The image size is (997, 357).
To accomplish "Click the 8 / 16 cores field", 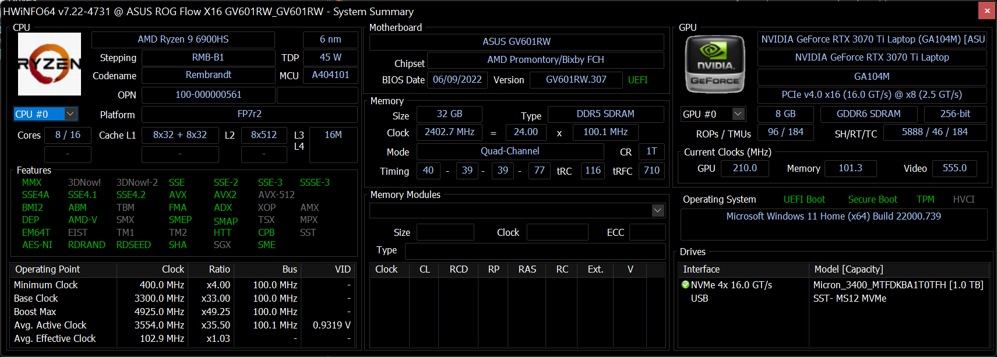I will click(x=68, y=135).
